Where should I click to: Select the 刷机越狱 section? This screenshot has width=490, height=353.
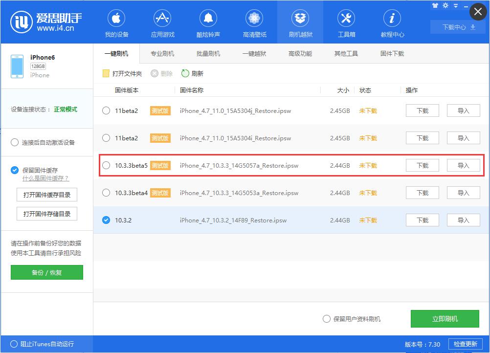coord(300,22)
